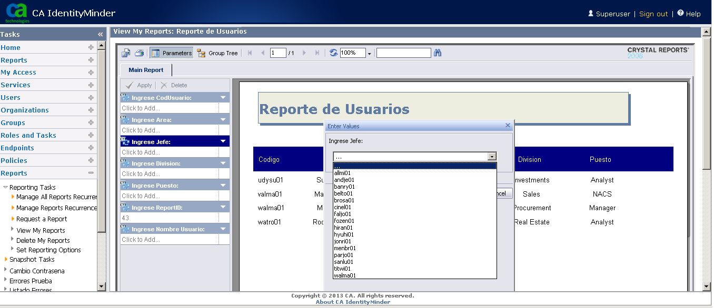The height and width of the screenshot is (308, 714).
Task: Click the search text field in toolbar
Action: [404, 53]
